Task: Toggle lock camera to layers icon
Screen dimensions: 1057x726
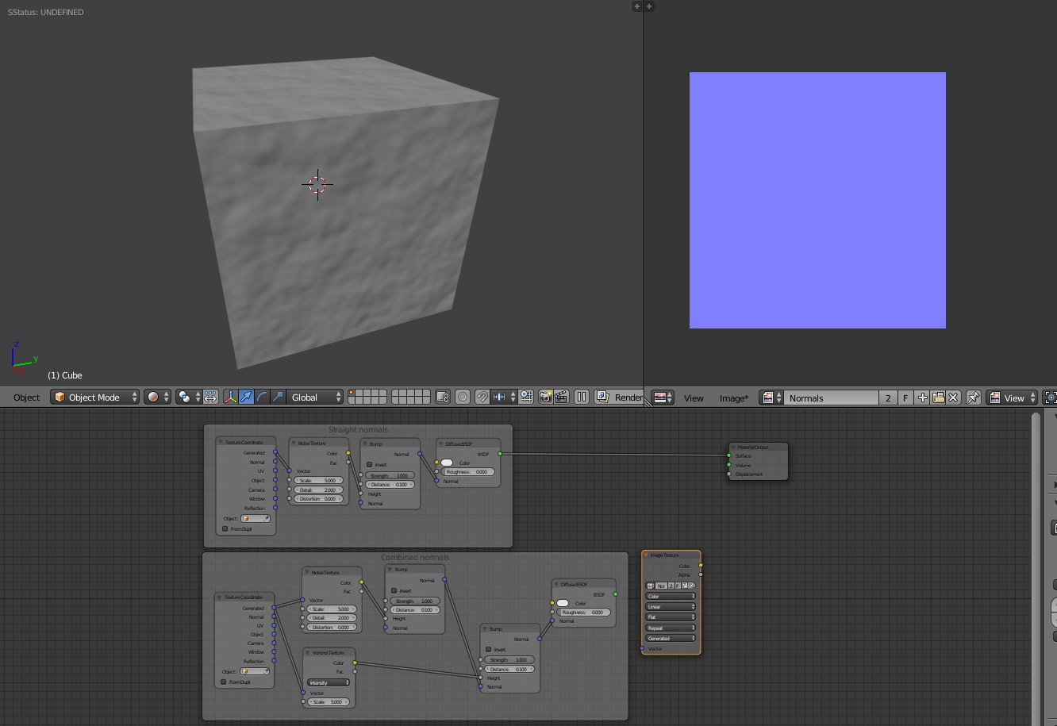Action: 444,398
